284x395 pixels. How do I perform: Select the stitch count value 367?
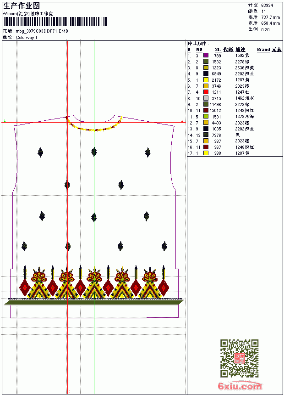(x=218, y=147)
